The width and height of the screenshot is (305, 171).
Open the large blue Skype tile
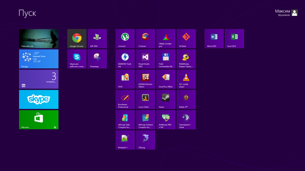(x=39, y=99)
